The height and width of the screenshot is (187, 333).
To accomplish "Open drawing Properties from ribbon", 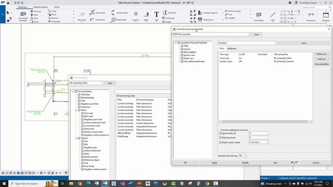I will tap(54, 21).
